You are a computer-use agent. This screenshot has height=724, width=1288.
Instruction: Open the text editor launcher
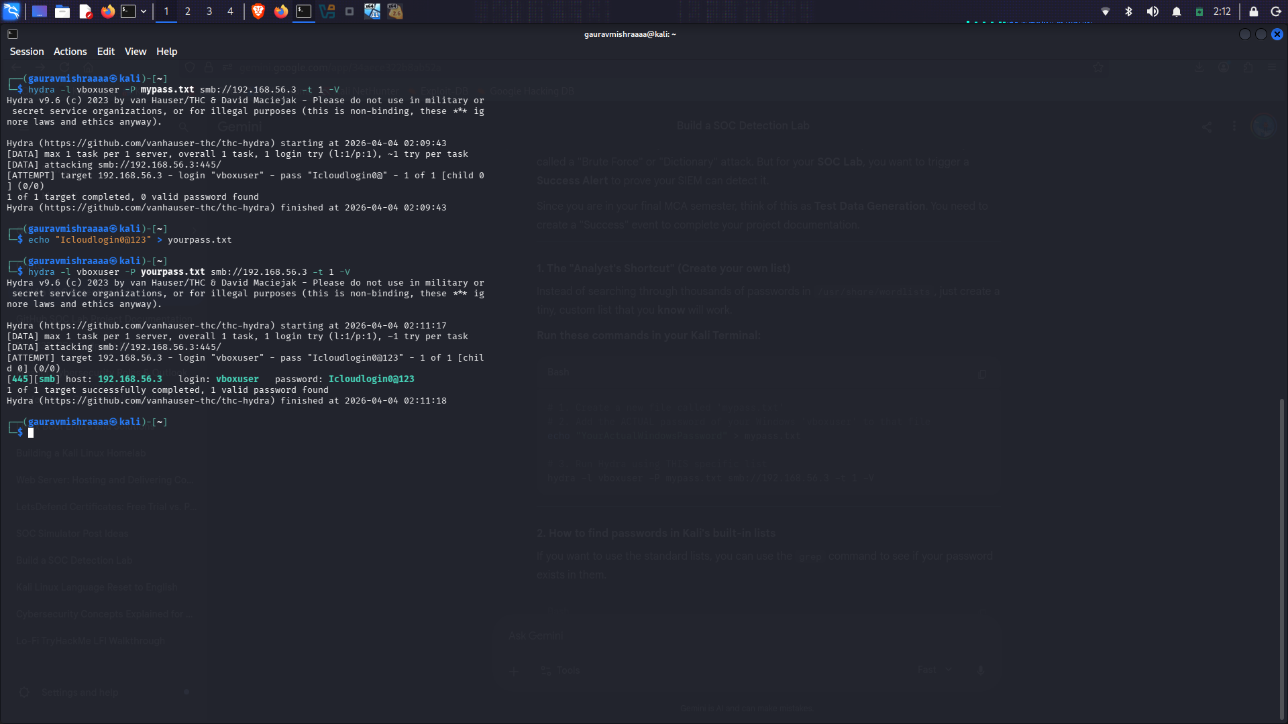tap(85, 11)
